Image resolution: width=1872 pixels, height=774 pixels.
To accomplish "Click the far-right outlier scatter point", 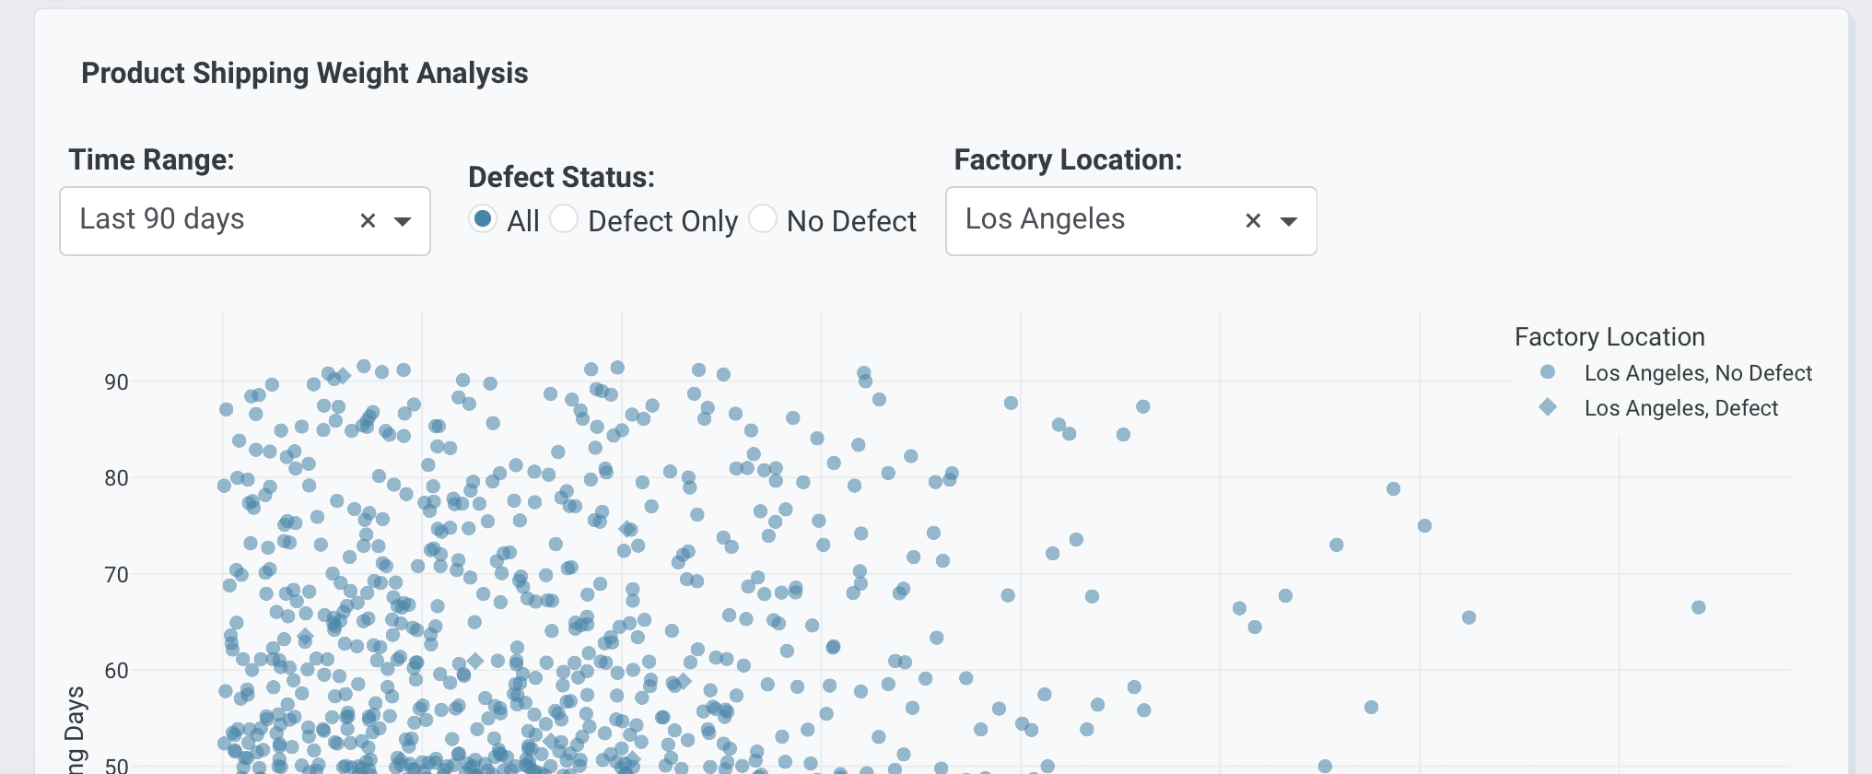I will coord(1698,607).
